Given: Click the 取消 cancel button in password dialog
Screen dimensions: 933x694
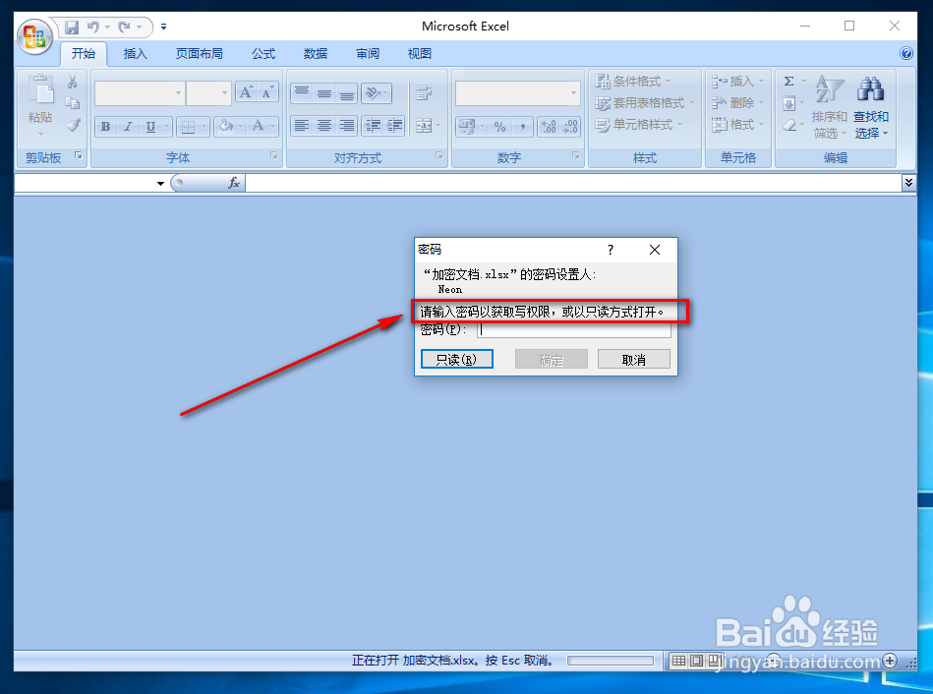Looking at the screenshot, I should [634, 360].
